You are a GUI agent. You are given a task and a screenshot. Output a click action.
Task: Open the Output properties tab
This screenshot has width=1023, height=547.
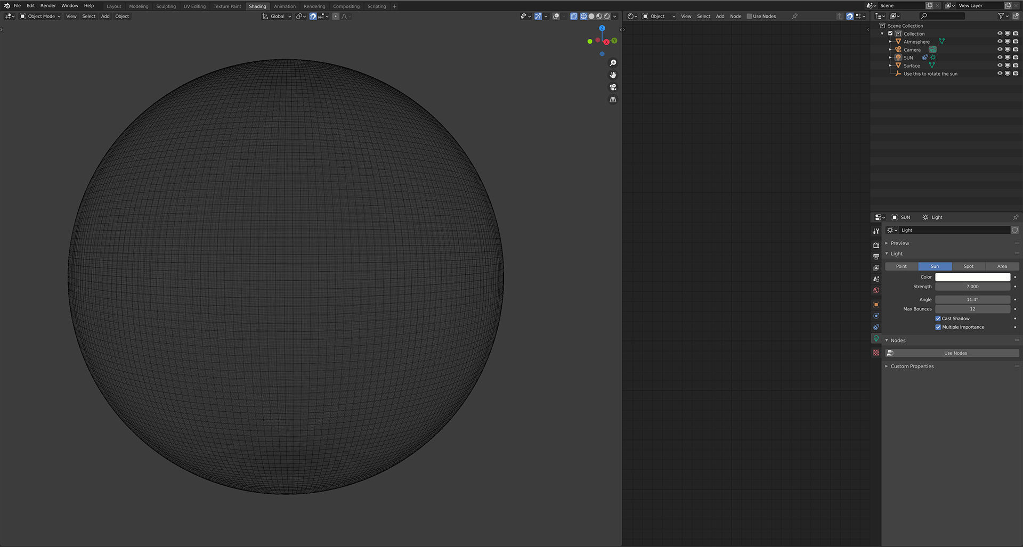[x=876, y=257]
